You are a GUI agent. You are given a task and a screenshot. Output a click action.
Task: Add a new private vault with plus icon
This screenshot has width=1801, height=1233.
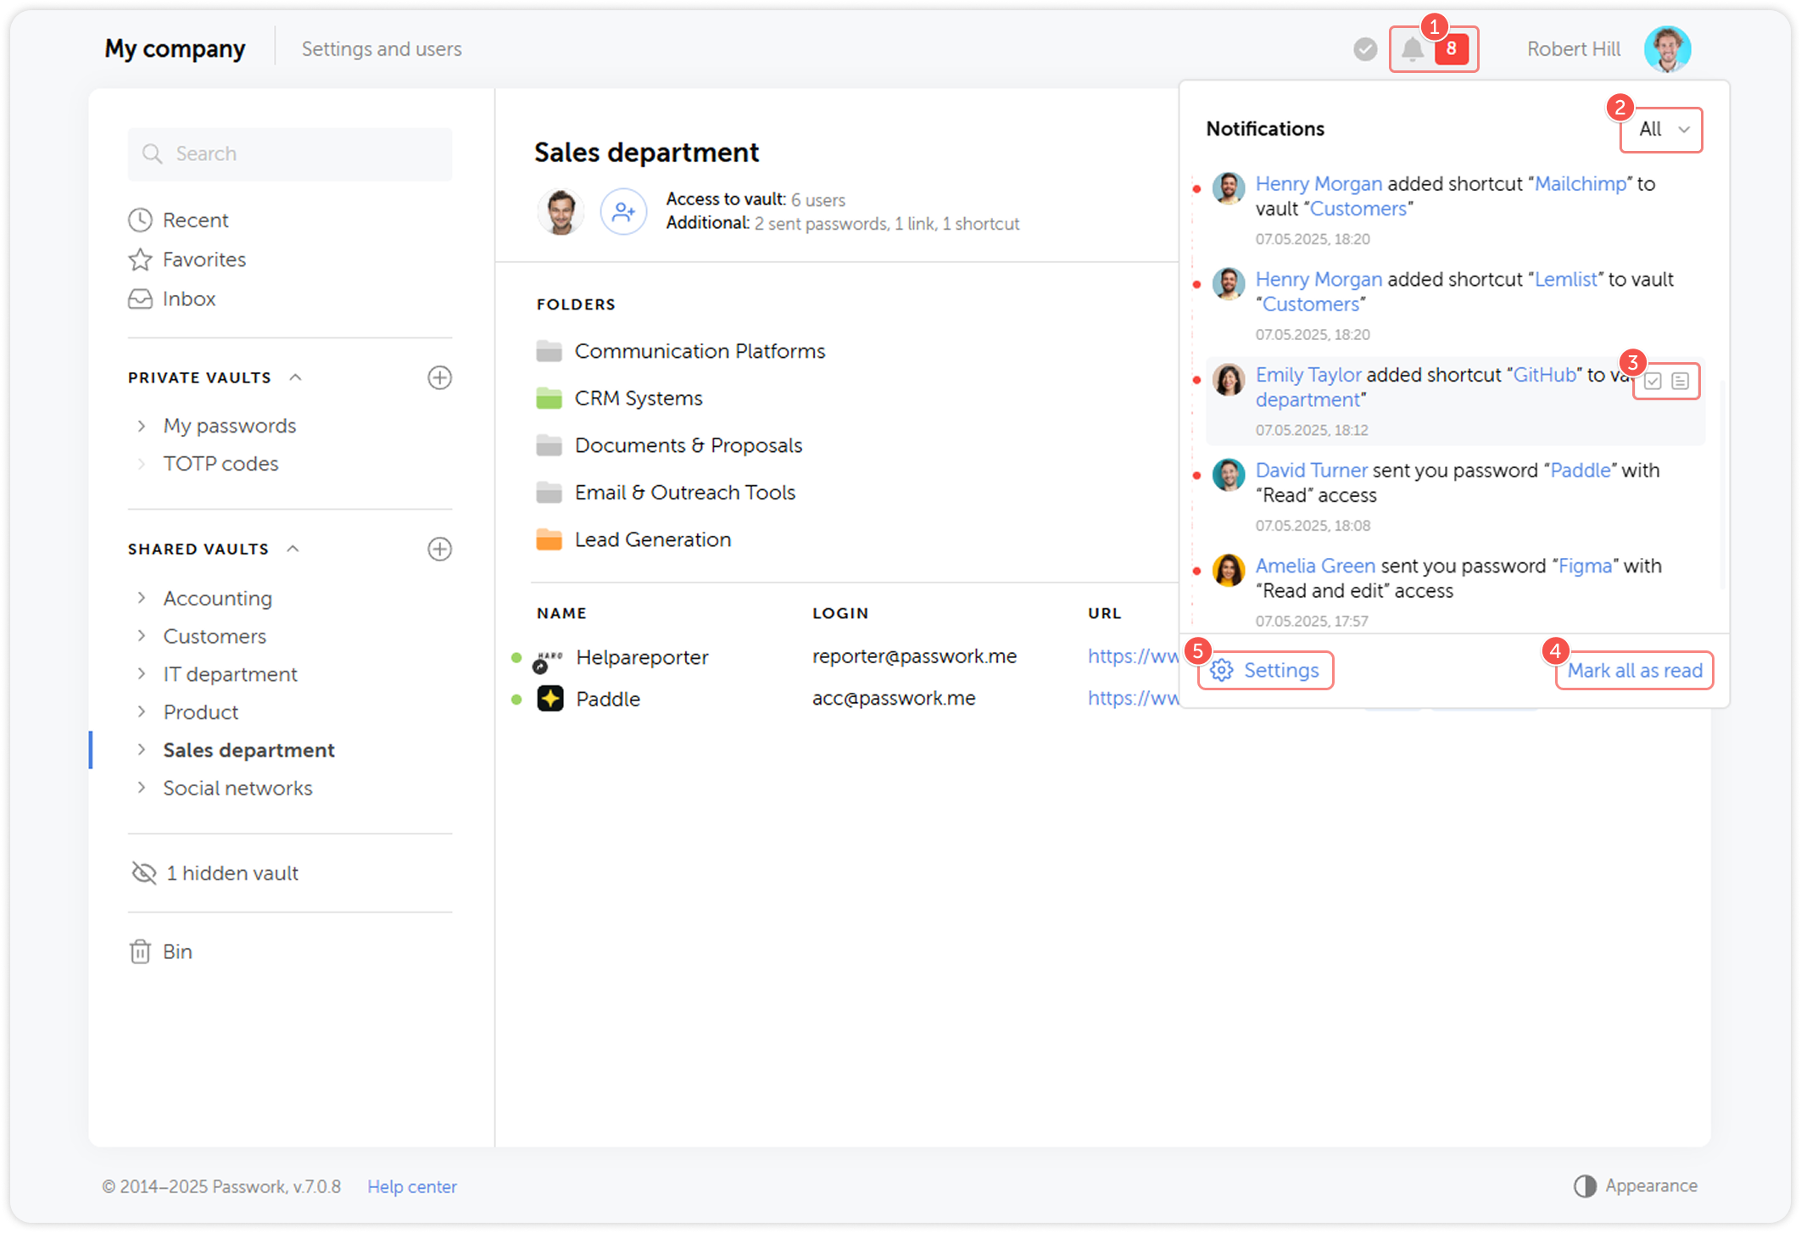point(439,377)
